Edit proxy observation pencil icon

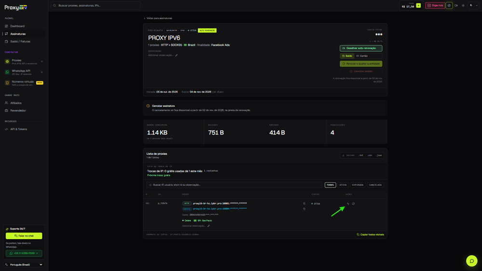pyautogui.click(x=208, y=226)
